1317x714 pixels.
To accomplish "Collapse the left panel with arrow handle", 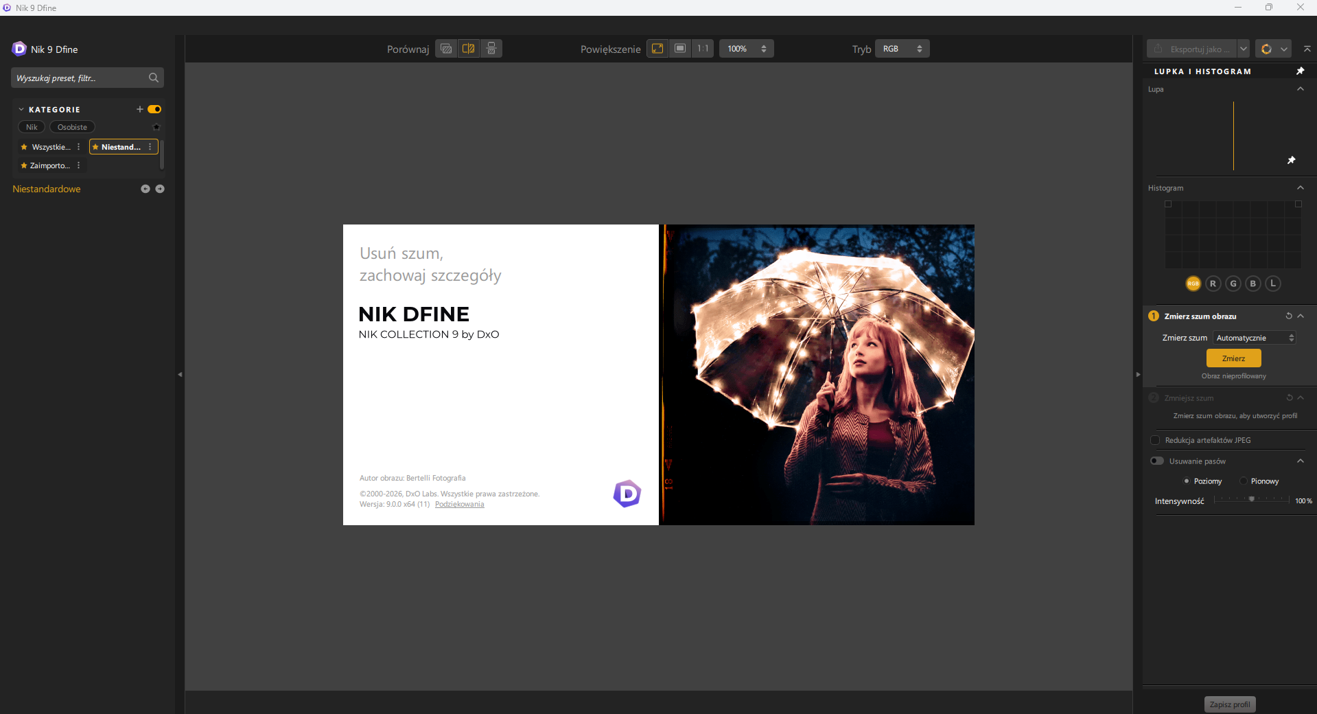I will [180, 374].
